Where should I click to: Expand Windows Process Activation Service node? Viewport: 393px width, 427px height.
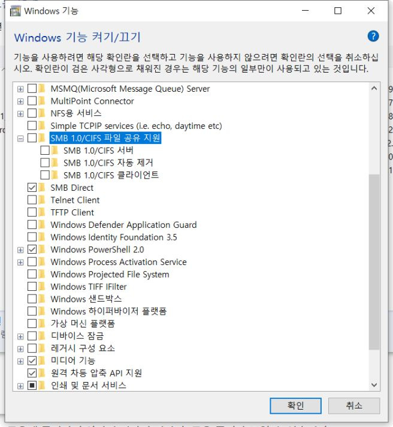[20, 262]
